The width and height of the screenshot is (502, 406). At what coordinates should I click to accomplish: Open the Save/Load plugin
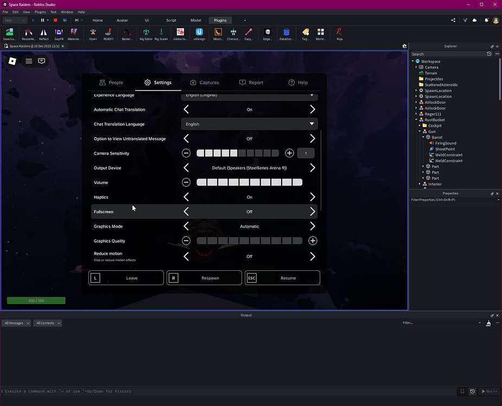10,34
